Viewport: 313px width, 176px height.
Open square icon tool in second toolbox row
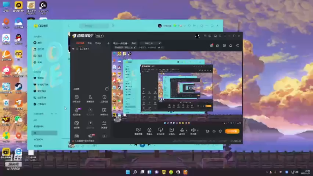(104, 111)
